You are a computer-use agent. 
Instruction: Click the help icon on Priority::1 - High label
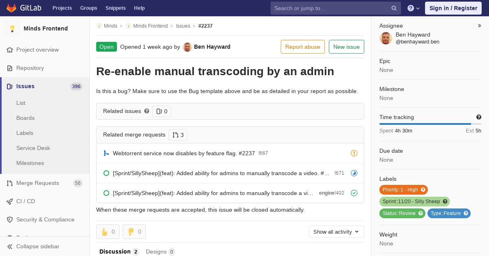[423, 190]
